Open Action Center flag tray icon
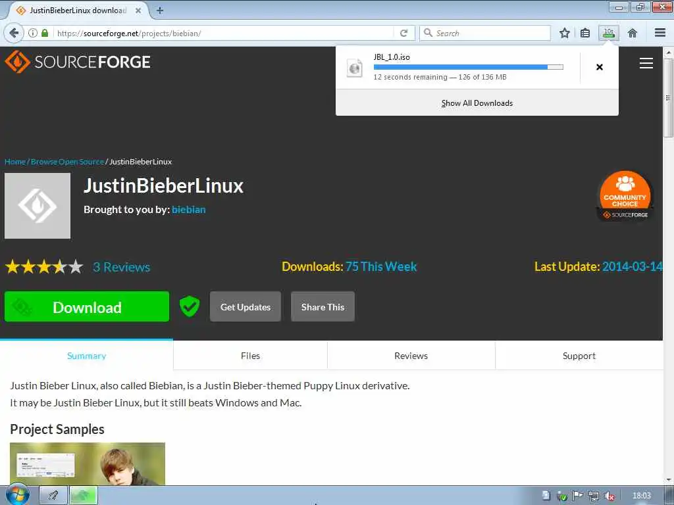Image resolution: width=674 pixels, height=505 pixels. coord(578,496)
